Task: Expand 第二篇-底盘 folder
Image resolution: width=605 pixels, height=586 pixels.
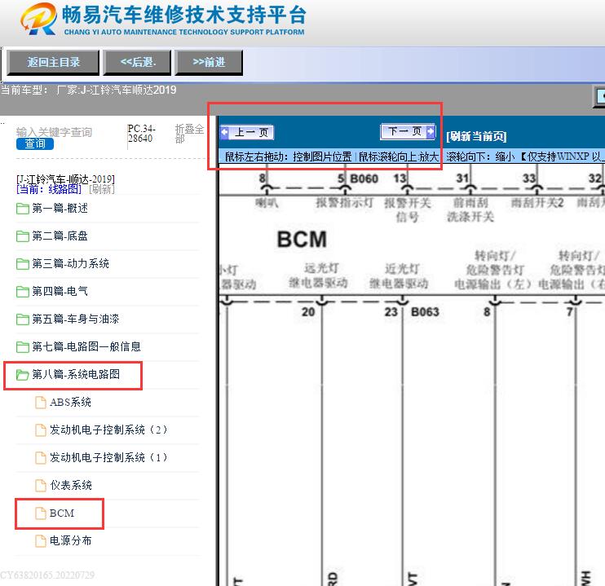Action: (x=60, y=236)
